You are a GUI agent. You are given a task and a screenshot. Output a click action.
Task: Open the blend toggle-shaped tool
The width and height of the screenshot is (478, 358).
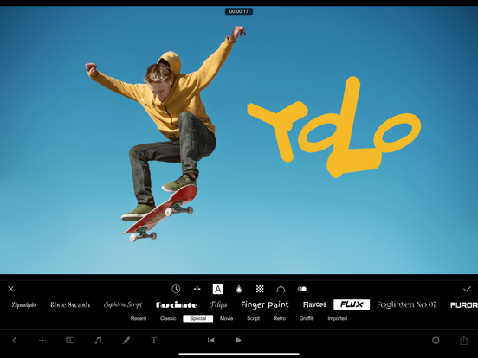(x=302, y=289)
